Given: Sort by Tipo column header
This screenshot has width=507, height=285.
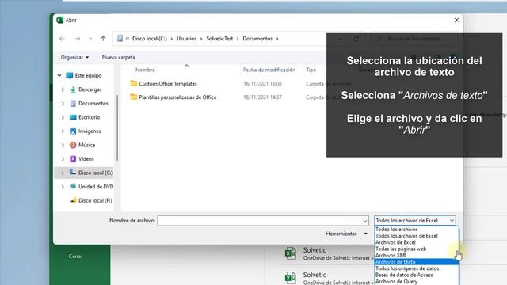Looking at the screenshot, I should [311, 70].
